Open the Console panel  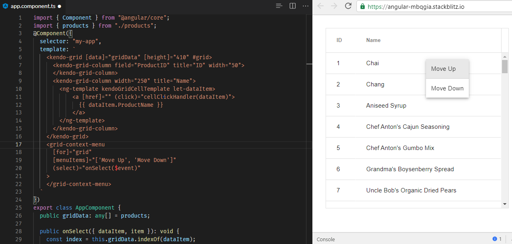coord(326,239)
